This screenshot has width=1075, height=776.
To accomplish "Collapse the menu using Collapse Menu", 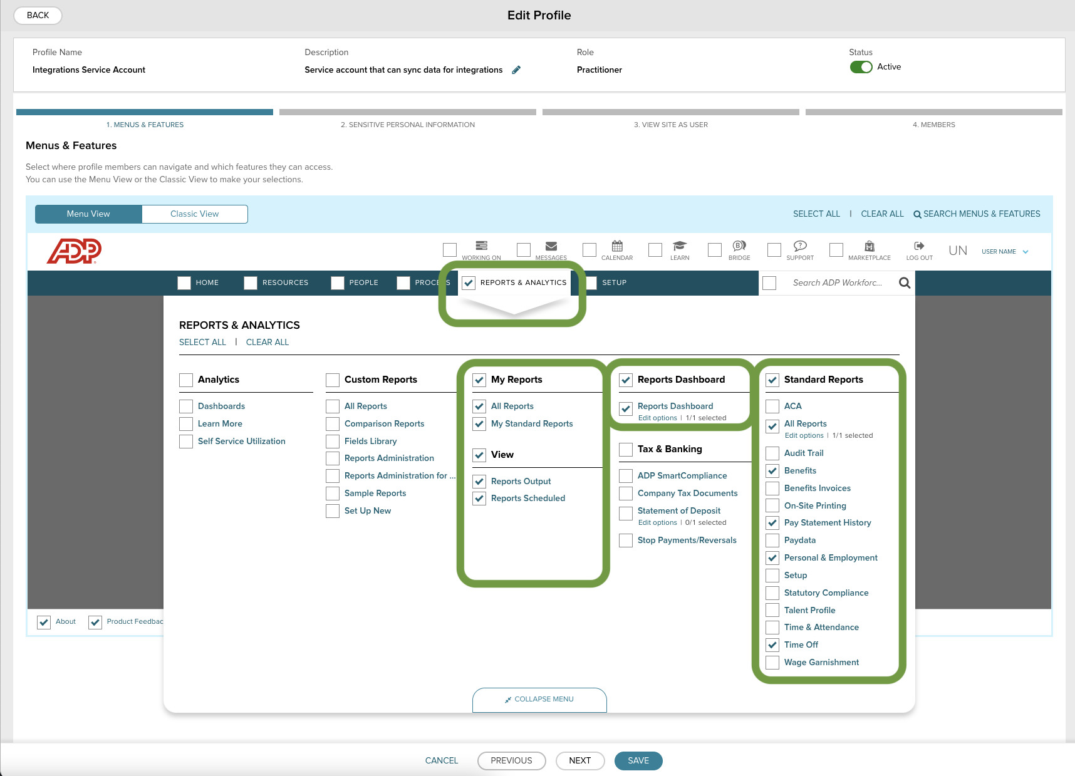I will (x=539, y=700).
